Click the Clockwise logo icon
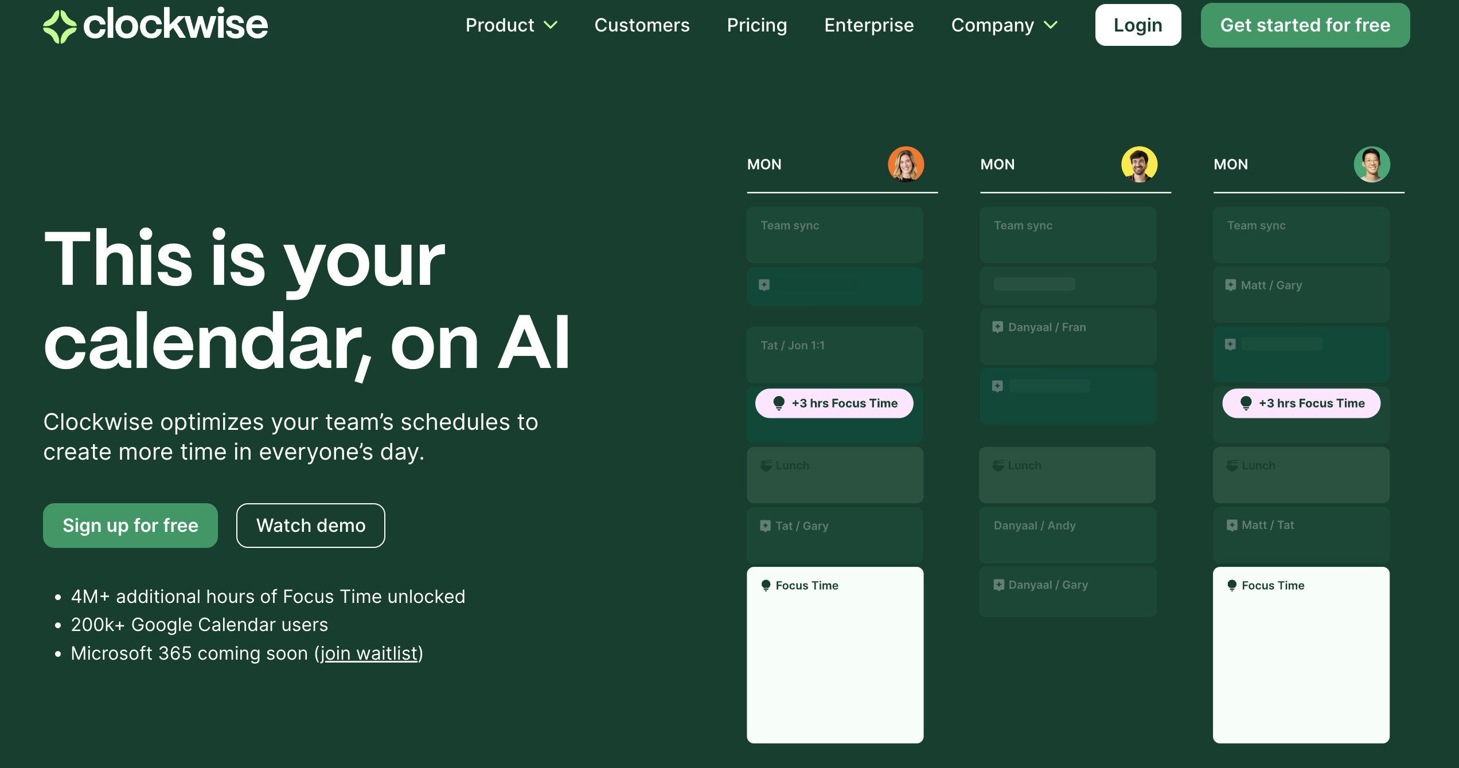Viewport: 1459px width, 768px height. click(60, 26)
